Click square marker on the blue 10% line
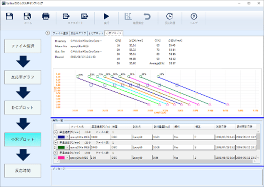Screen dimensions: 264x187 (177, 85)
